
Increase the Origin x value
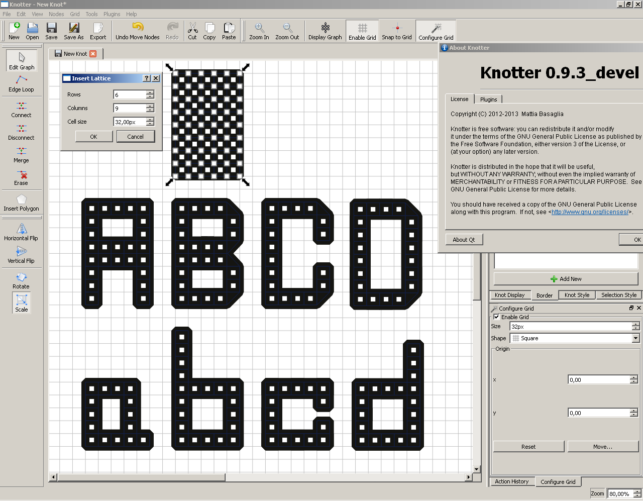coord(634,377)
